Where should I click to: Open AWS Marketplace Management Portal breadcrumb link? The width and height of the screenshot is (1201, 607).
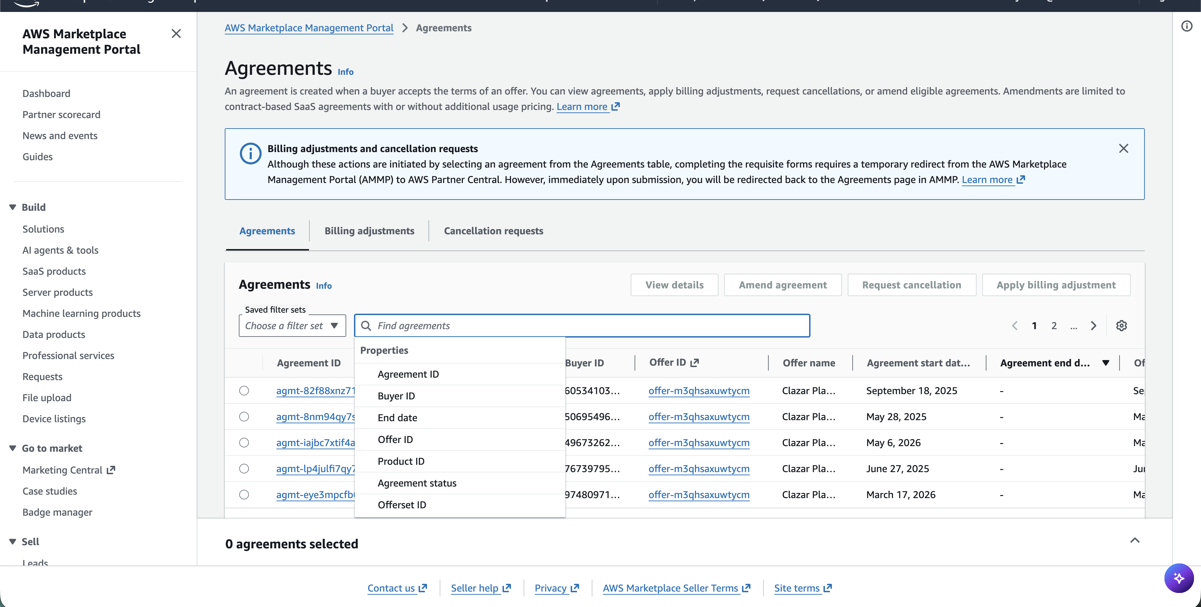click(x=309, y=28)
